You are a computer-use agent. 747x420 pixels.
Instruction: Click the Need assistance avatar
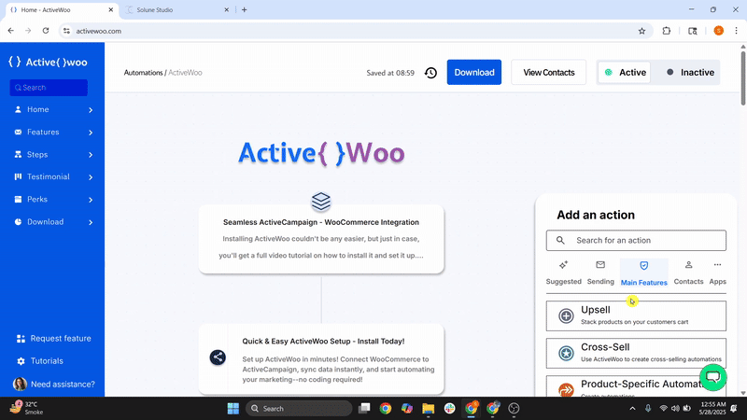20,384
